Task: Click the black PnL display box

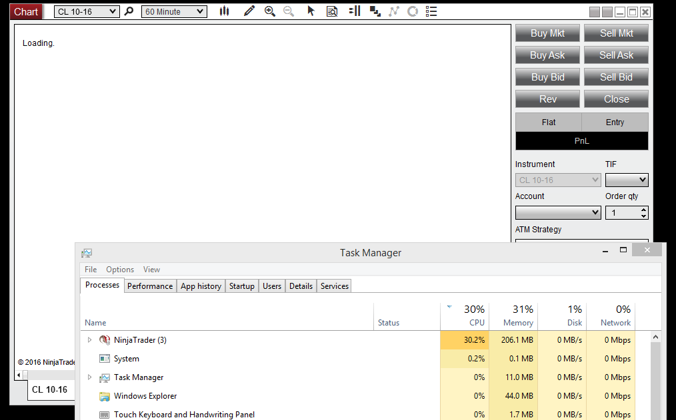Action: pyautogui.click(x=582, y=140)
